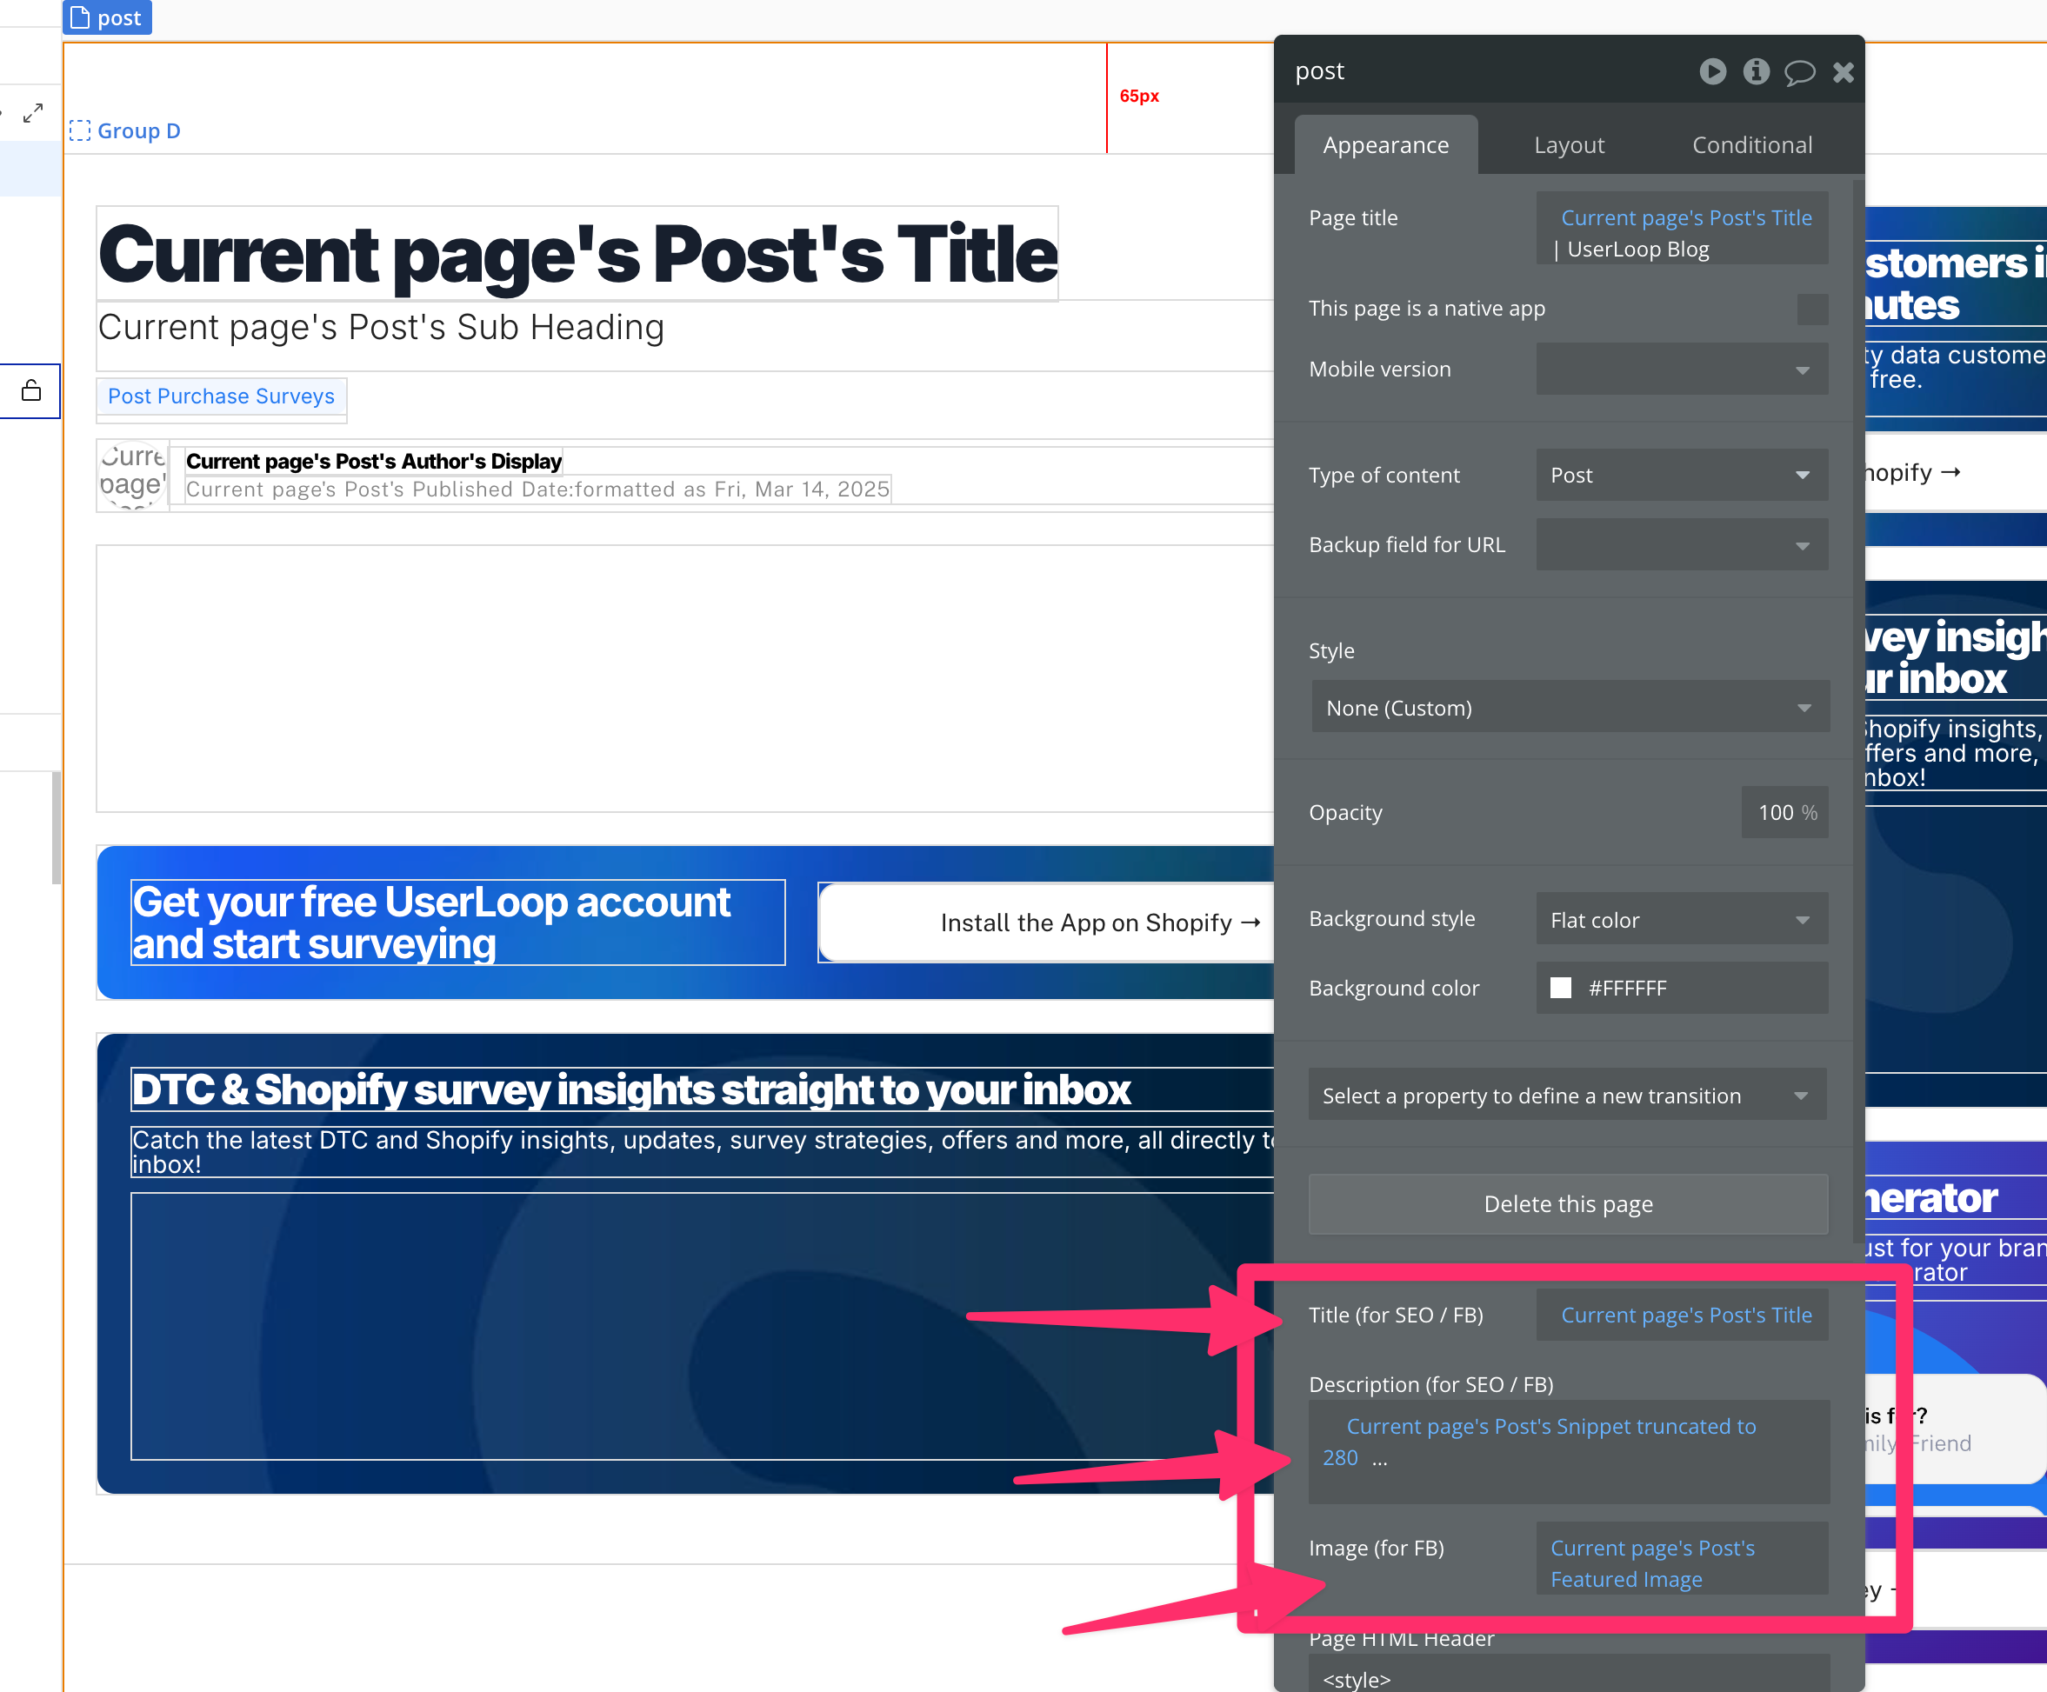The height and width of the screenshot is (1692, 2047).
Task: Click the white background color swatch
Action: tap(1561, 989)
